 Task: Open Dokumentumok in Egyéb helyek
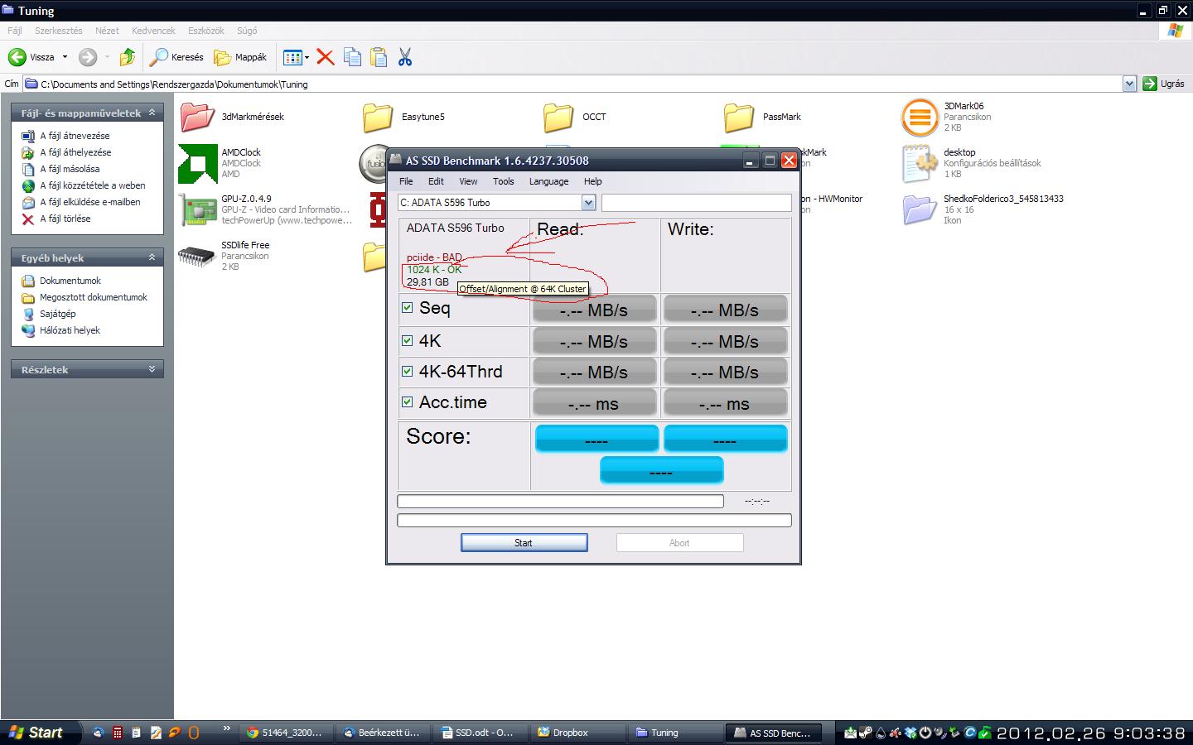70,281
